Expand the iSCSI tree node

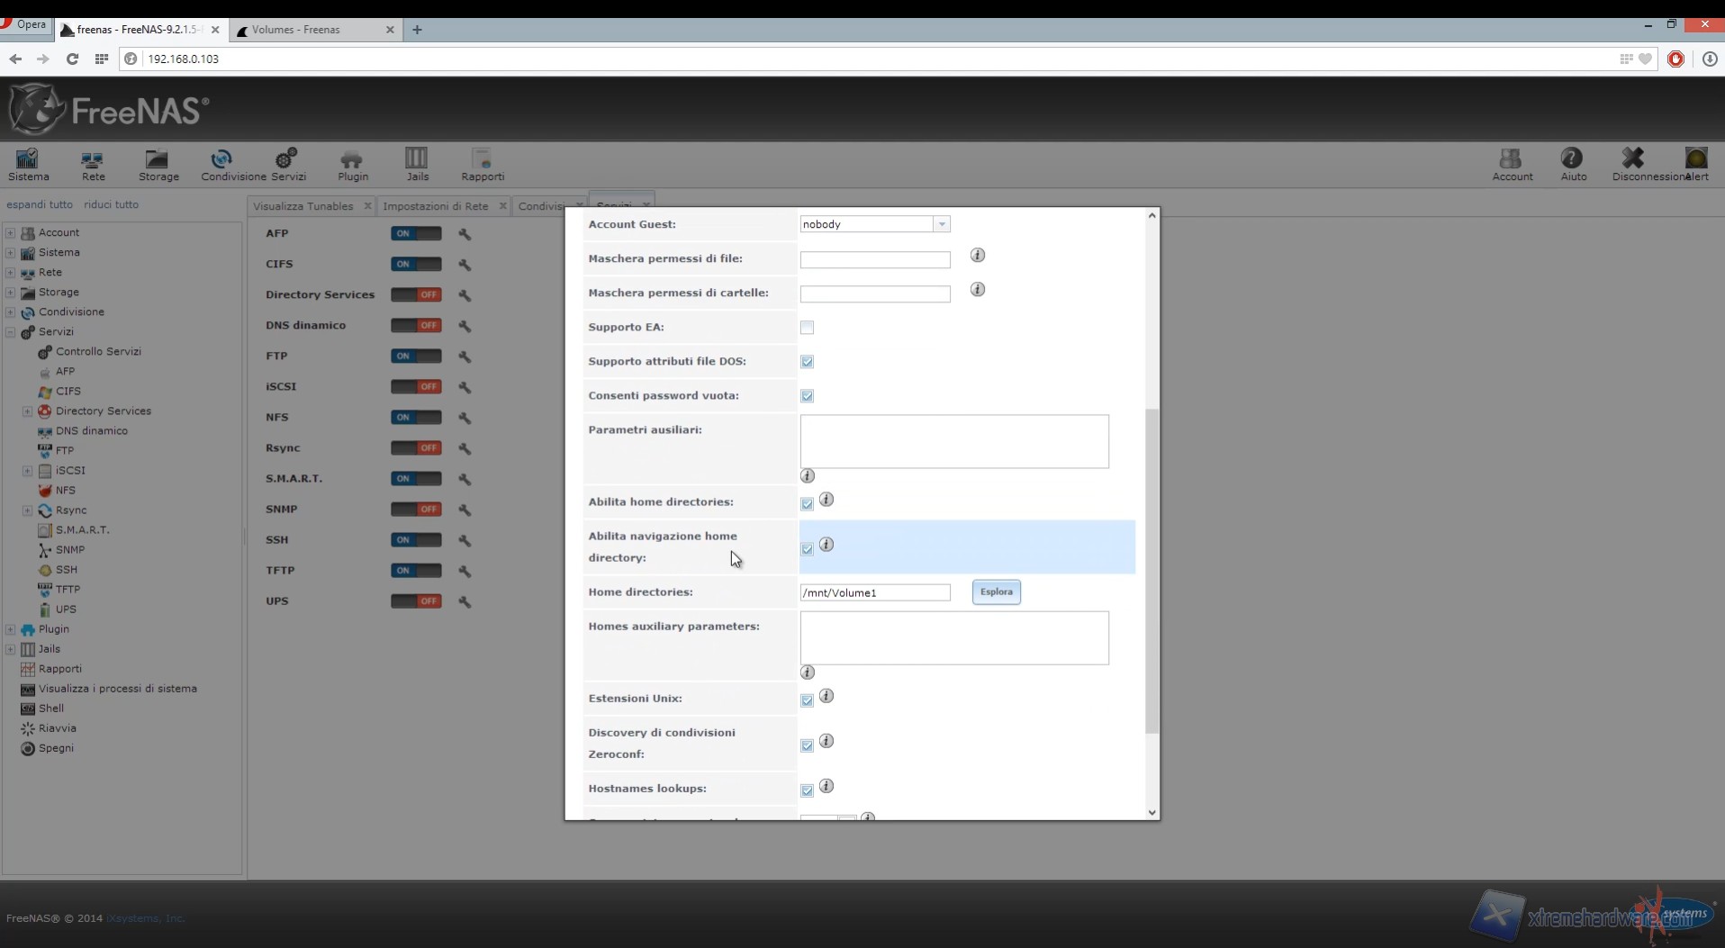point(27,471)
